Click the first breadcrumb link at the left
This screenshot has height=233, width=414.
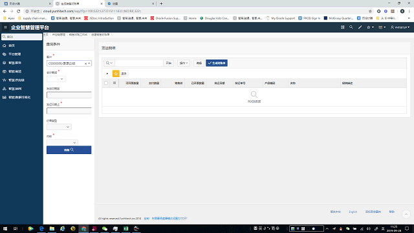coord(46,34)
